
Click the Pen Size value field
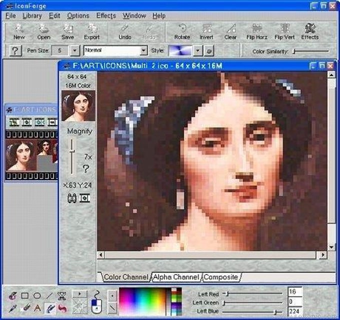click(x=60, y=50)
